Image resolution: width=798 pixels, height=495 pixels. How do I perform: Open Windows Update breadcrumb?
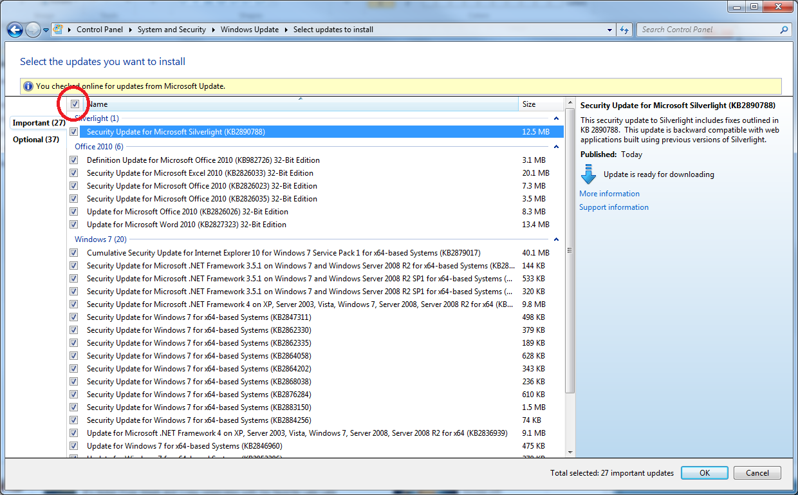(x=250, y=30)
